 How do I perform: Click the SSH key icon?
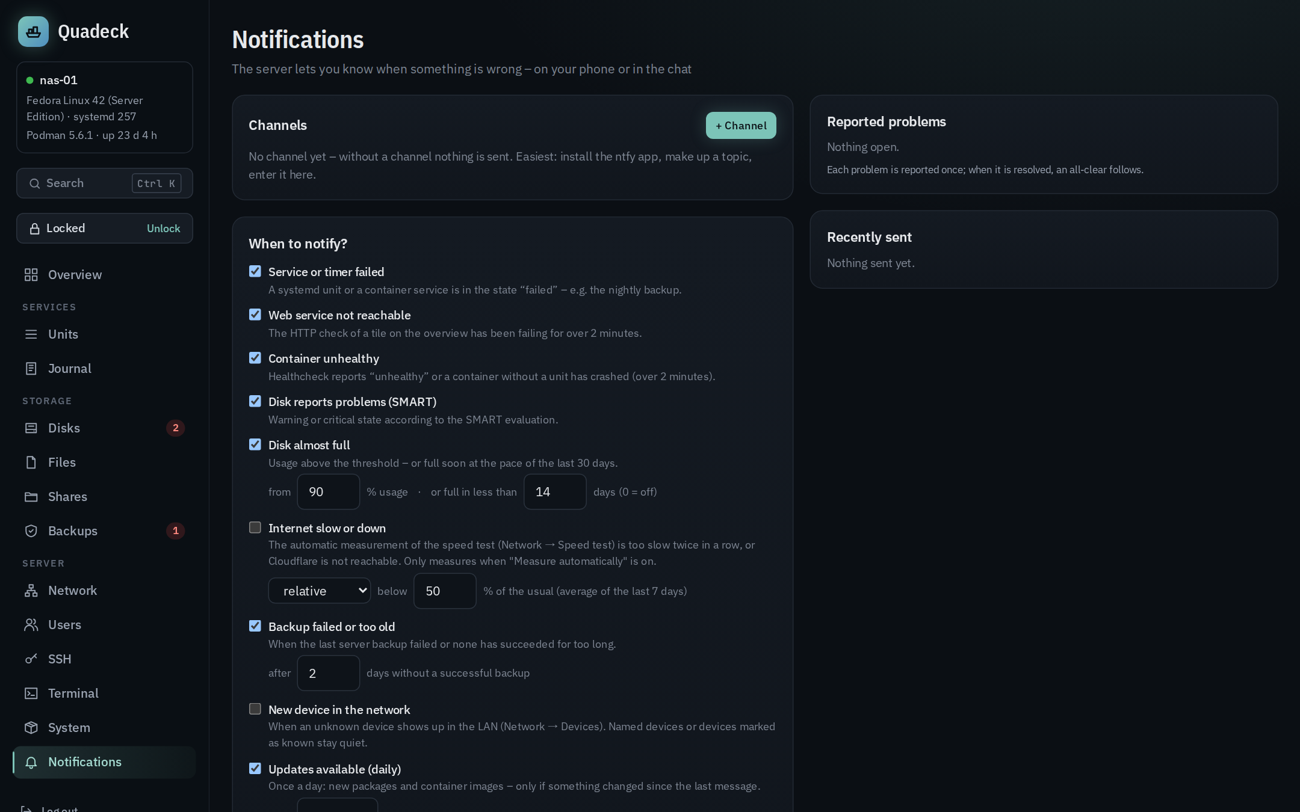coord(31,659)
